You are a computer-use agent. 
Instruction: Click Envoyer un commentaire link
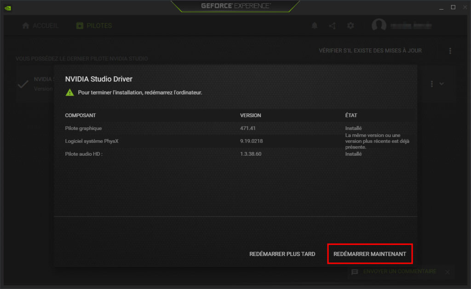pos(400,271)
